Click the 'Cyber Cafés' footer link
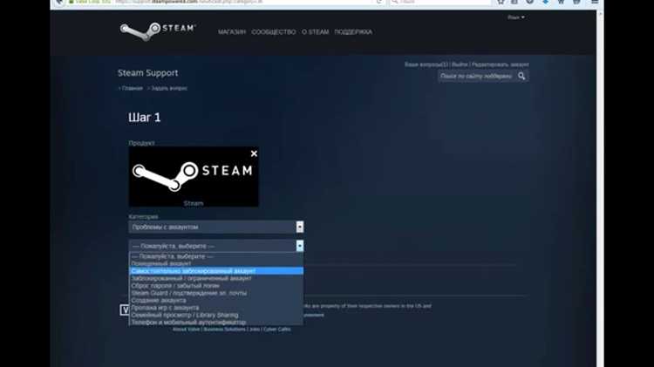The height and width of the screenshot is (367, 654). click(x=277, y=329)
